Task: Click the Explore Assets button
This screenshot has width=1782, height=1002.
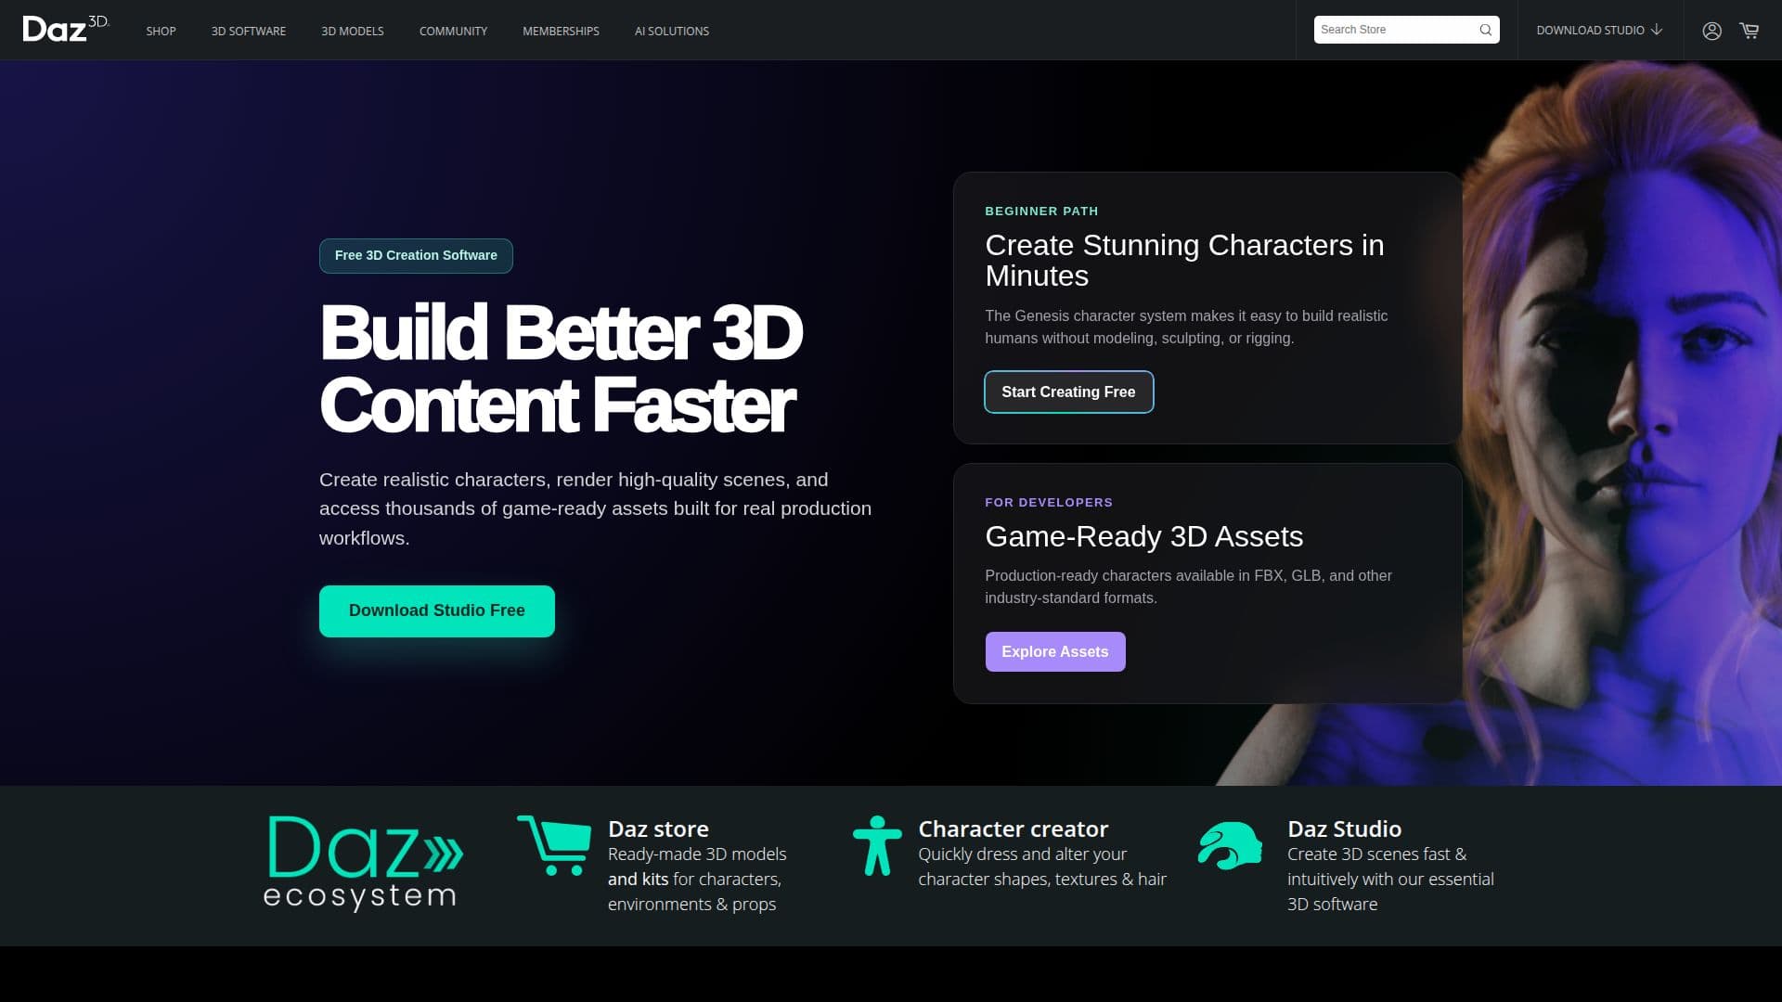Action: 1055,651
